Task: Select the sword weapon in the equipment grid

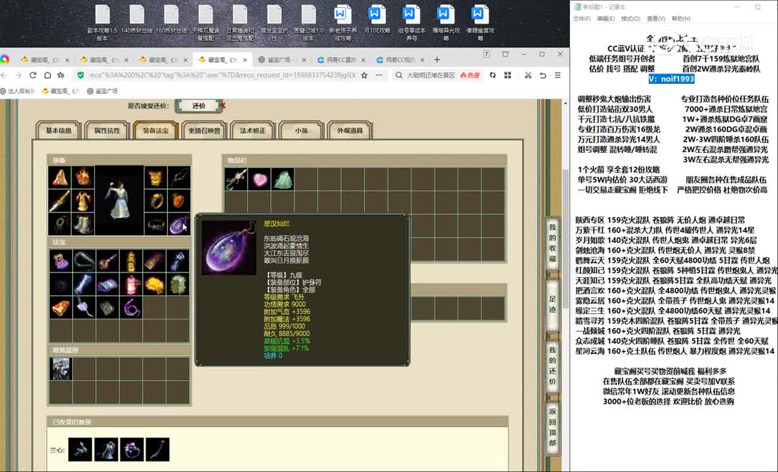Action: (60, 201)
